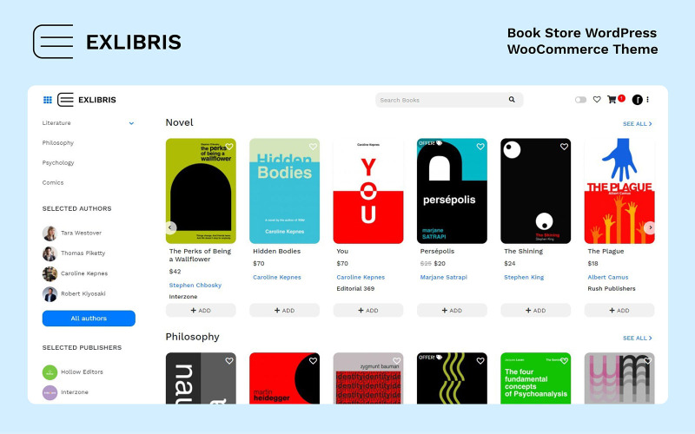Click See All for Philosophy section

638,338
